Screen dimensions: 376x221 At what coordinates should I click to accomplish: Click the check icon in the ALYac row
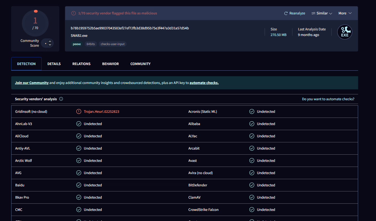pos(252,136)
